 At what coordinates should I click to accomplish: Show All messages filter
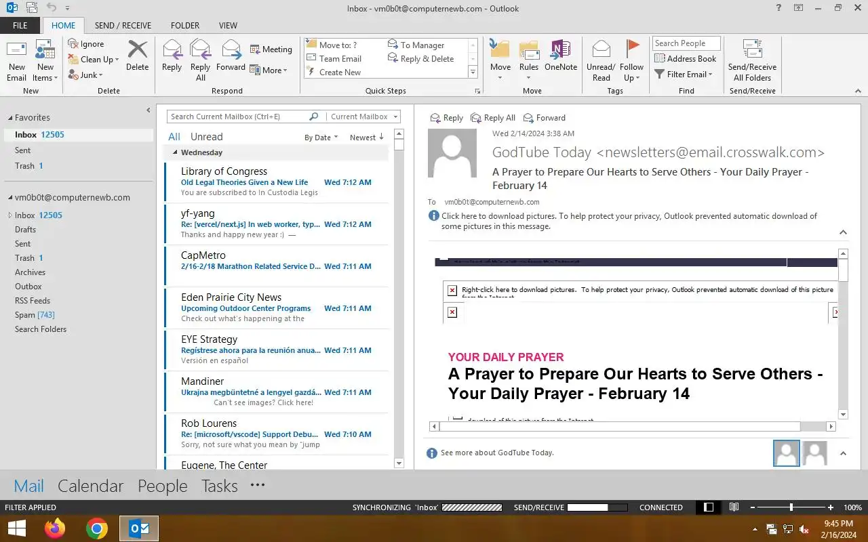(174, 137)
